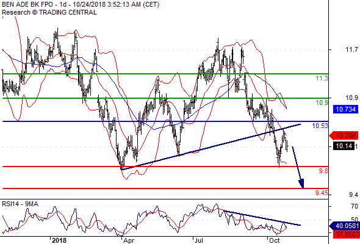Screen dimensions: 360x244
Task: Click the 11.3 green resistance label
Action: [322, 78]
